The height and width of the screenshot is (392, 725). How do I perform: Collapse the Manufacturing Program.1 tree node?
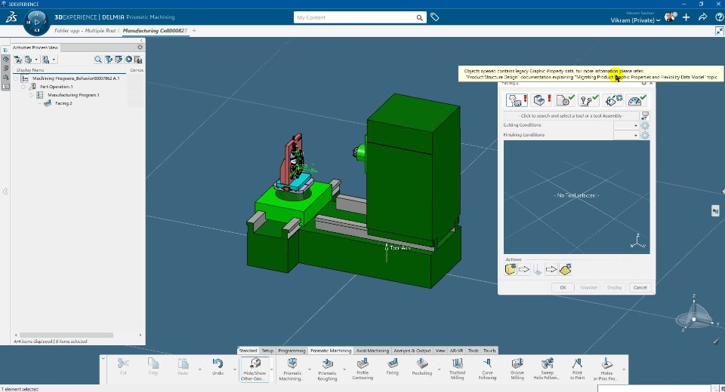(x=31, y=95)
